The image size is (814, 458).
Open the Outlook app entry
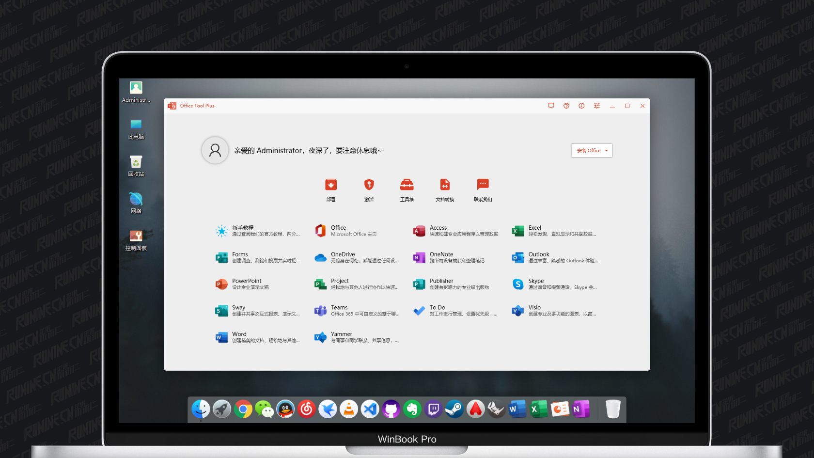(x=554, y=257)
